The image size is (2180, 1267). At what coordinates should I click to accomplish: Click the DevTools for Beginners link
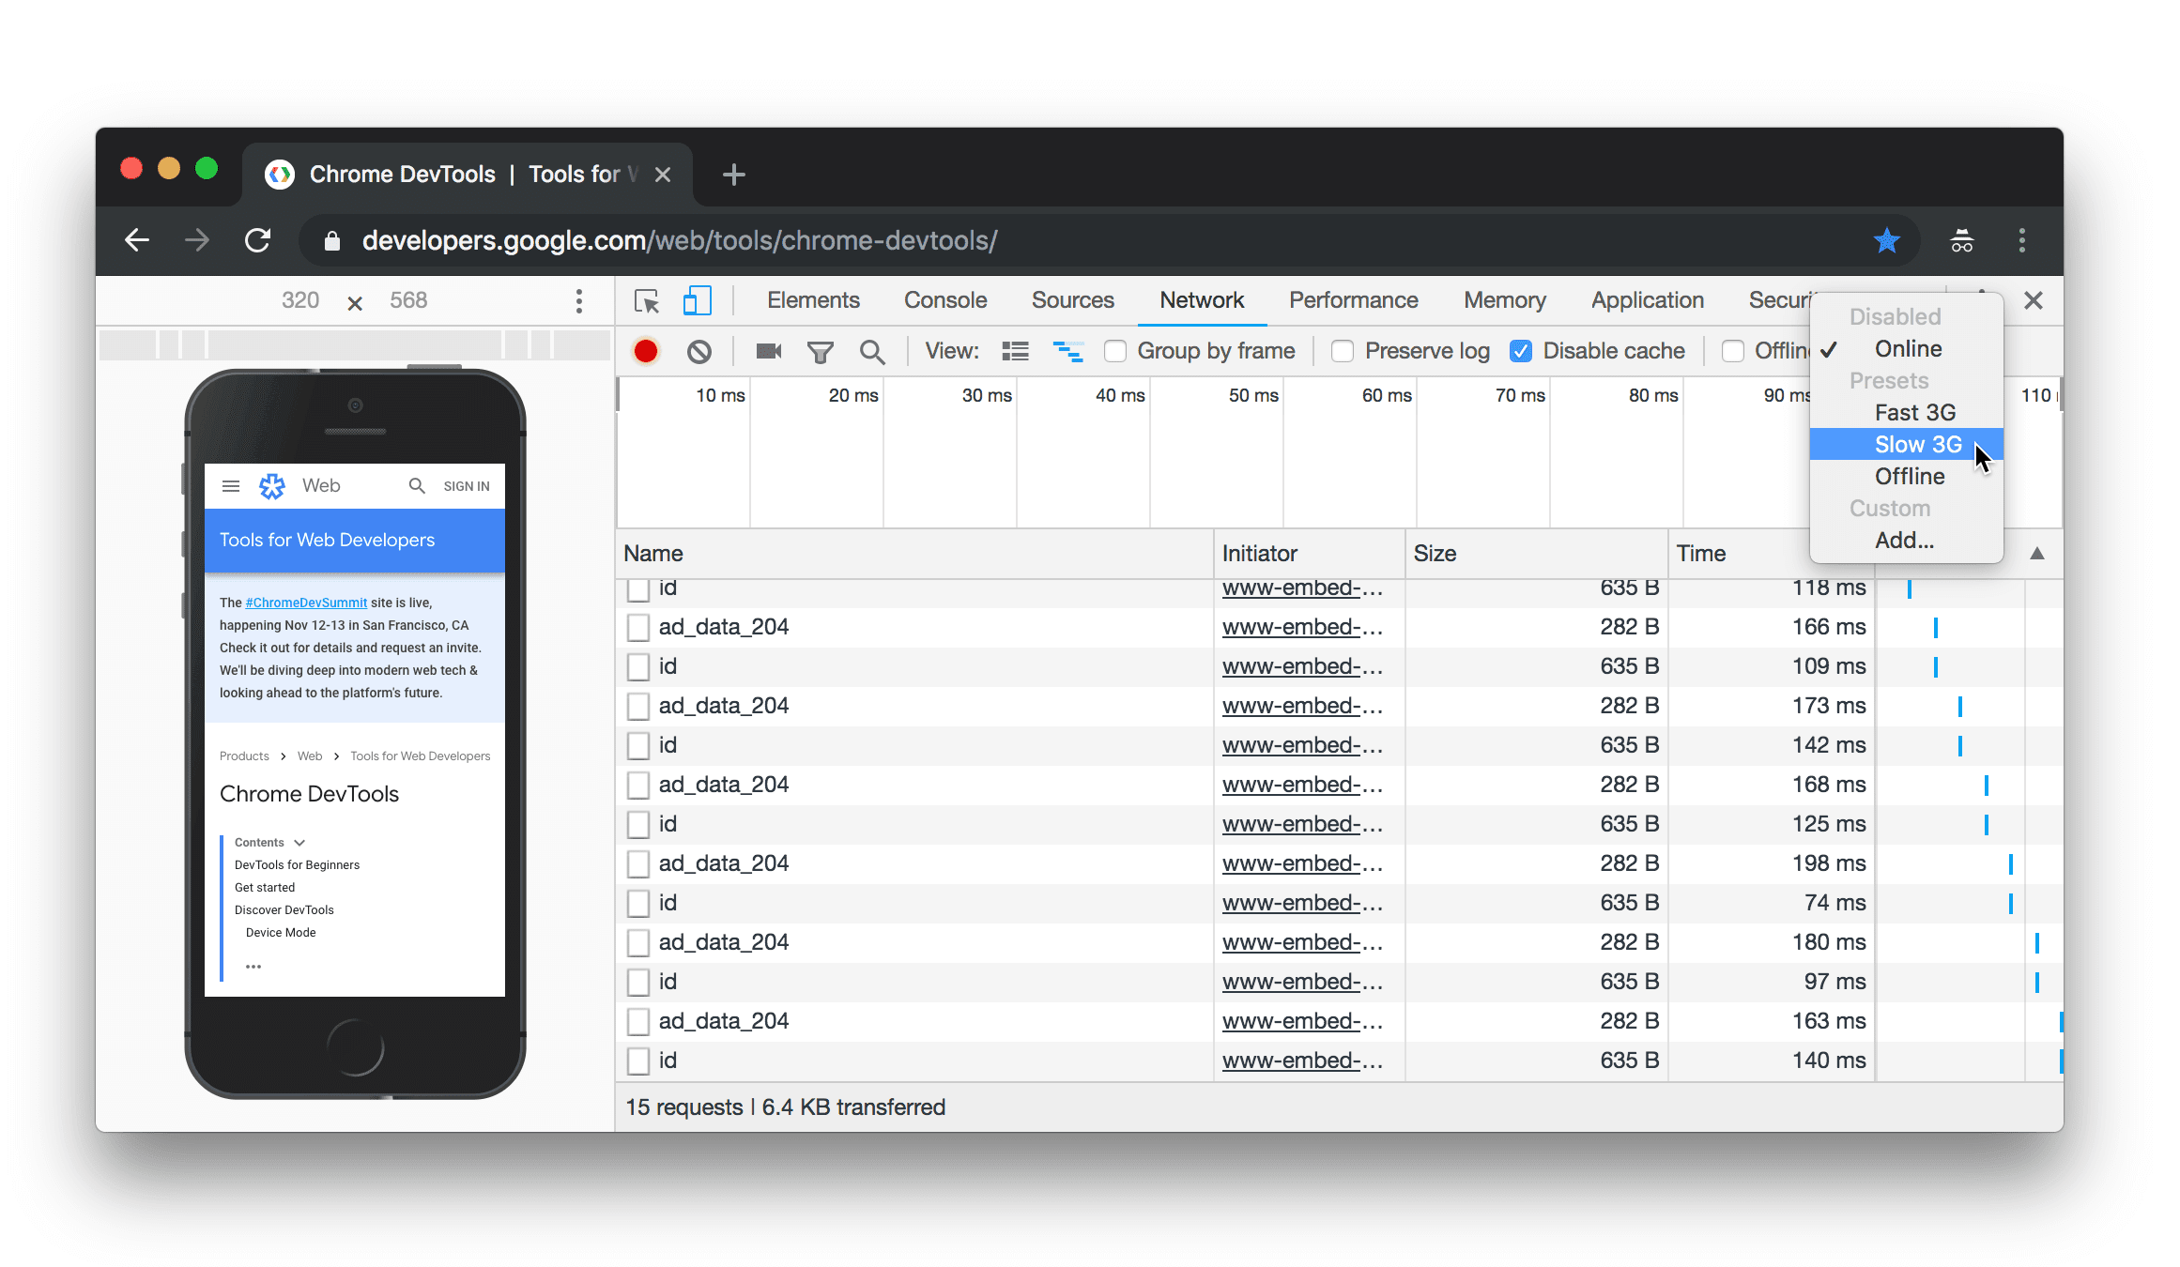(x=298, y=864)
